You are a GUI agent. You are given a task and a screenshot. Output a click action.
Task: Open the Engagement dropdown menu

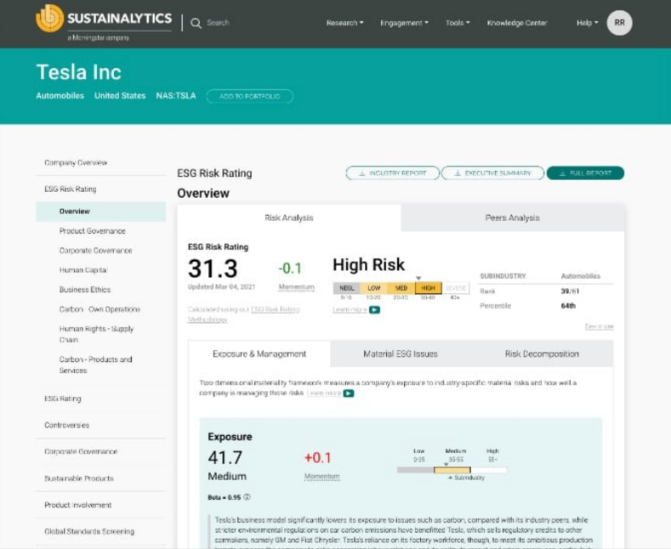pos(405,23)
